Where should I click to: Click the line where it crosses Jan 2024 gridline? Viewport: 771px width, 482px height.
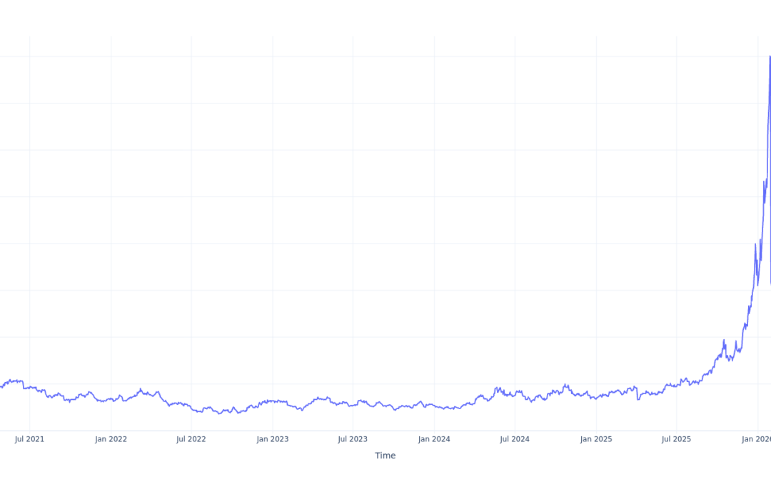tap(434, 406)
